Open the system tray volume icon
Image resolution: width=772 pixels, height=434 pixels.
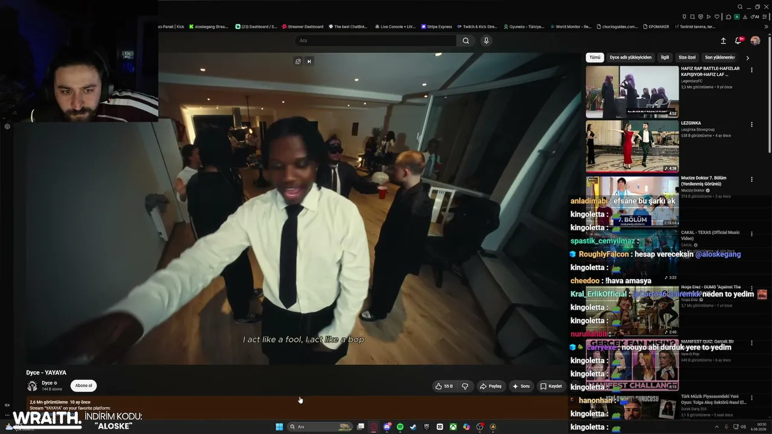[x=744, y=427]
